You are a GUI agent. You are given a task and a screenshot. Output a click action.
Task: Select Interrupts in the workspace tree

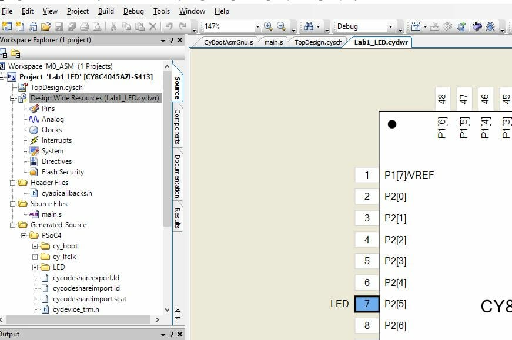tap(56, 140)
